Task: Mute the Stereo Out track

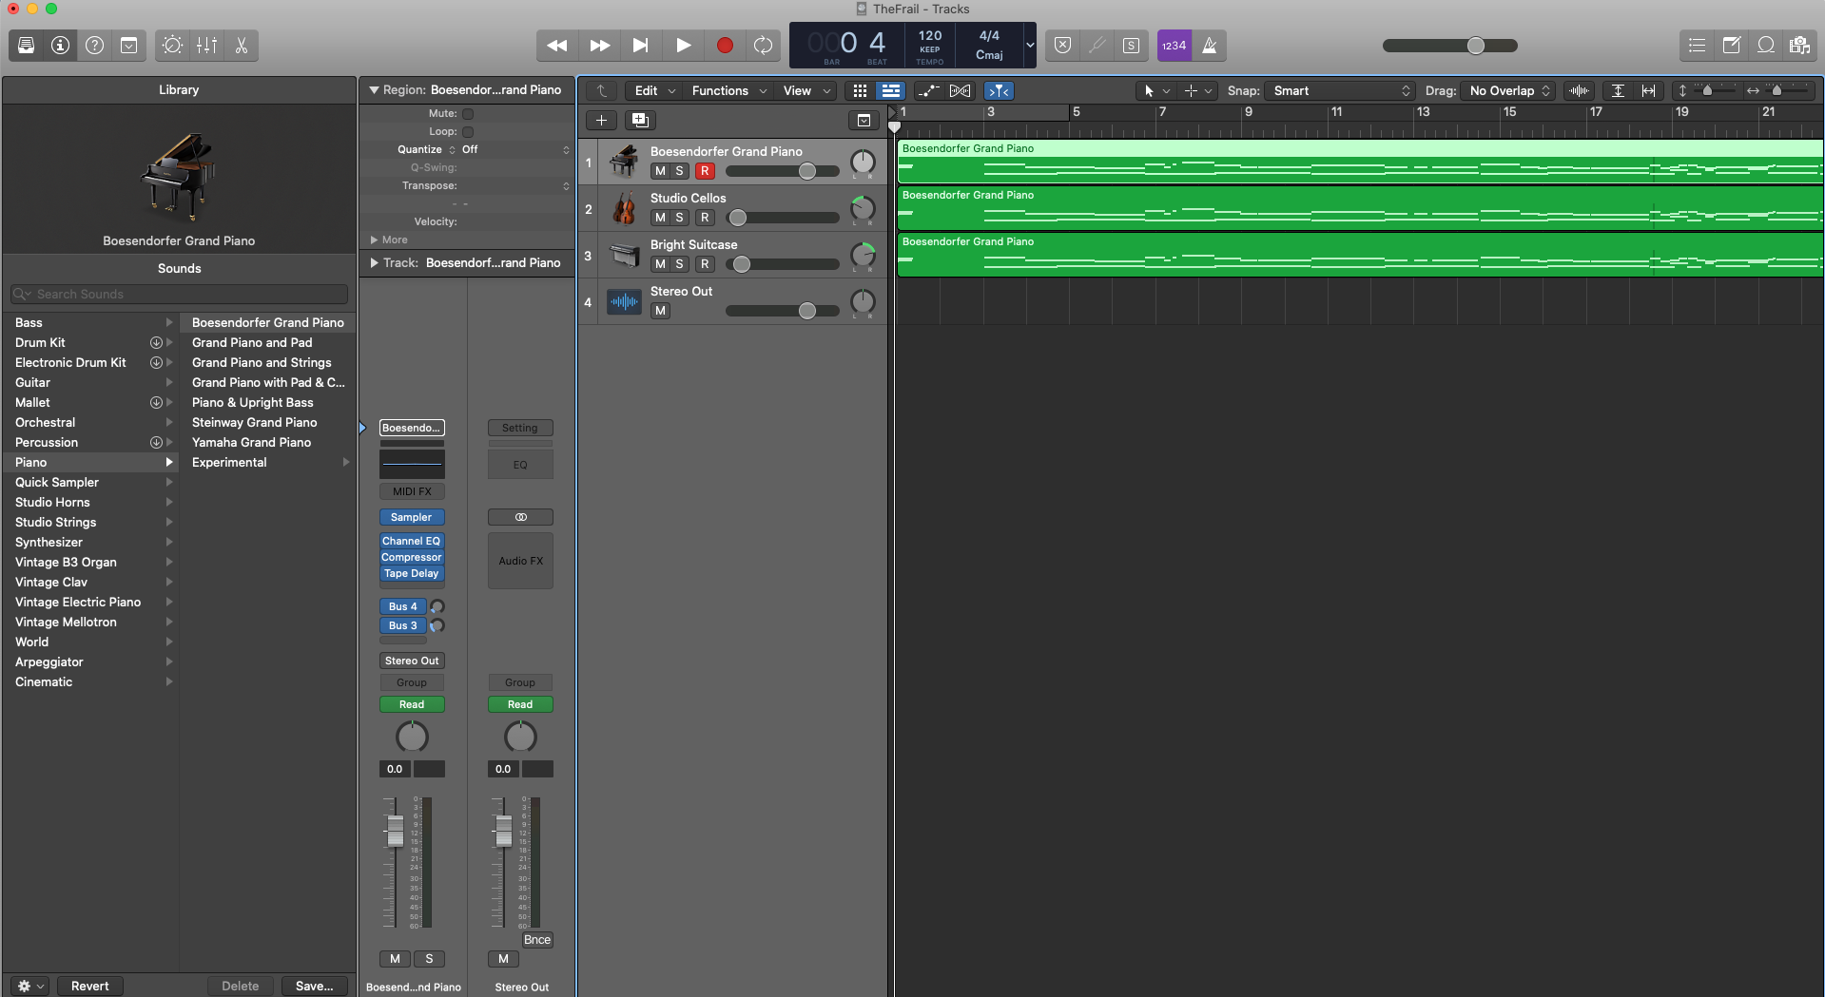Action: click(x=660, y=311)
